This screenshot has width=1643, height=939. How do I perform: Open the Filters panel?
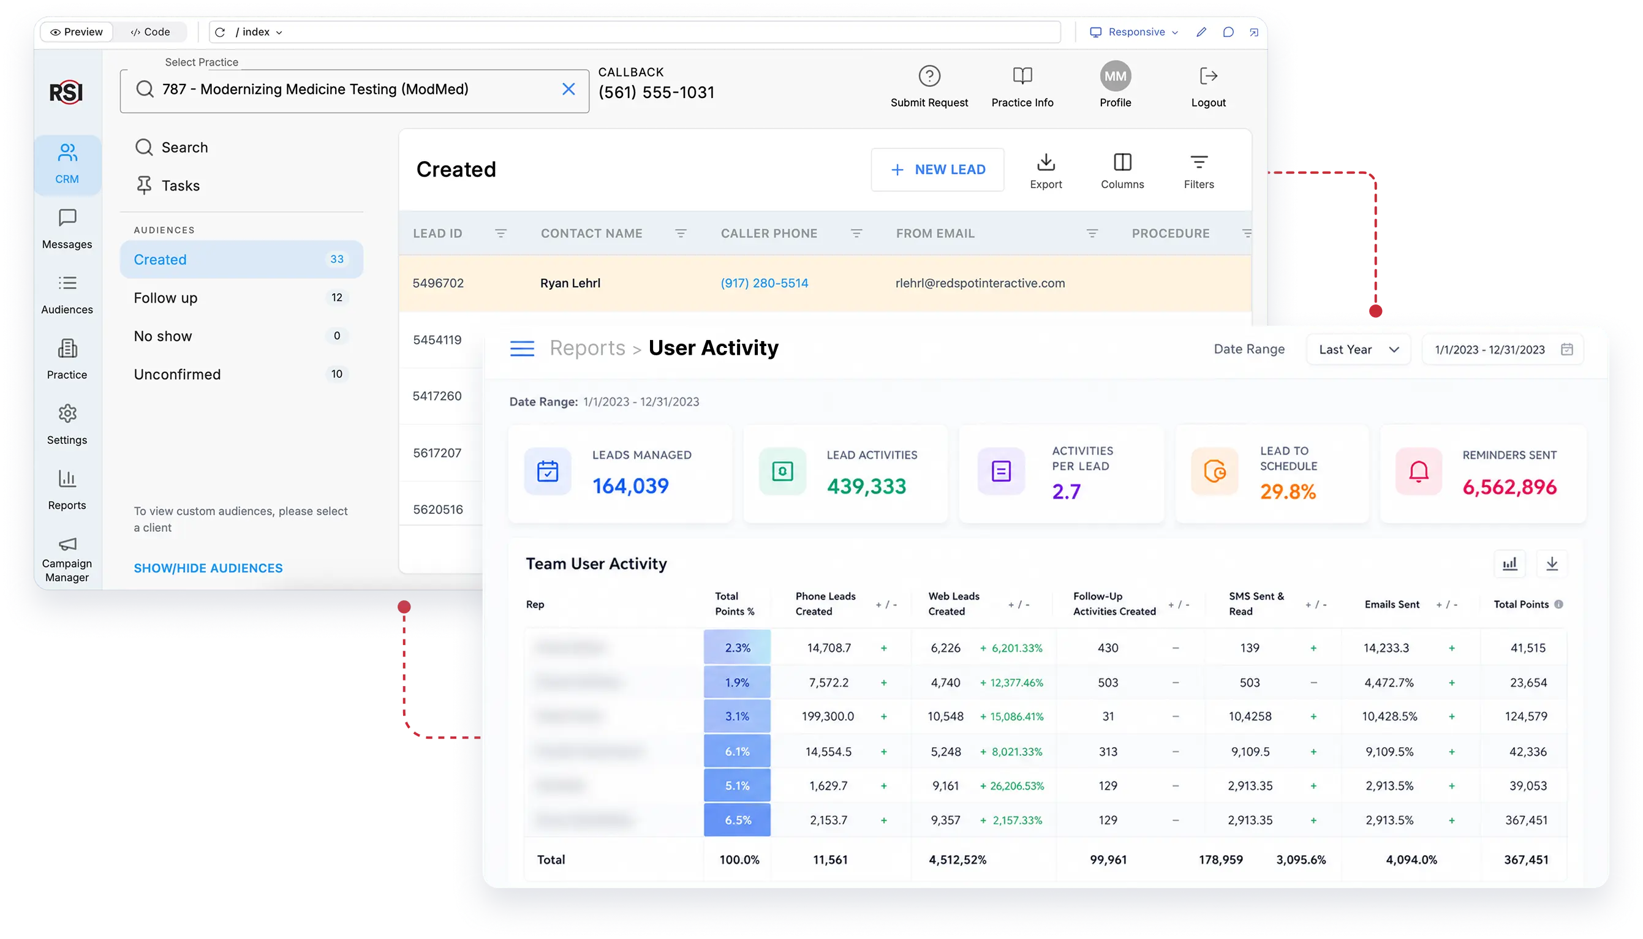pos(1199,171)
